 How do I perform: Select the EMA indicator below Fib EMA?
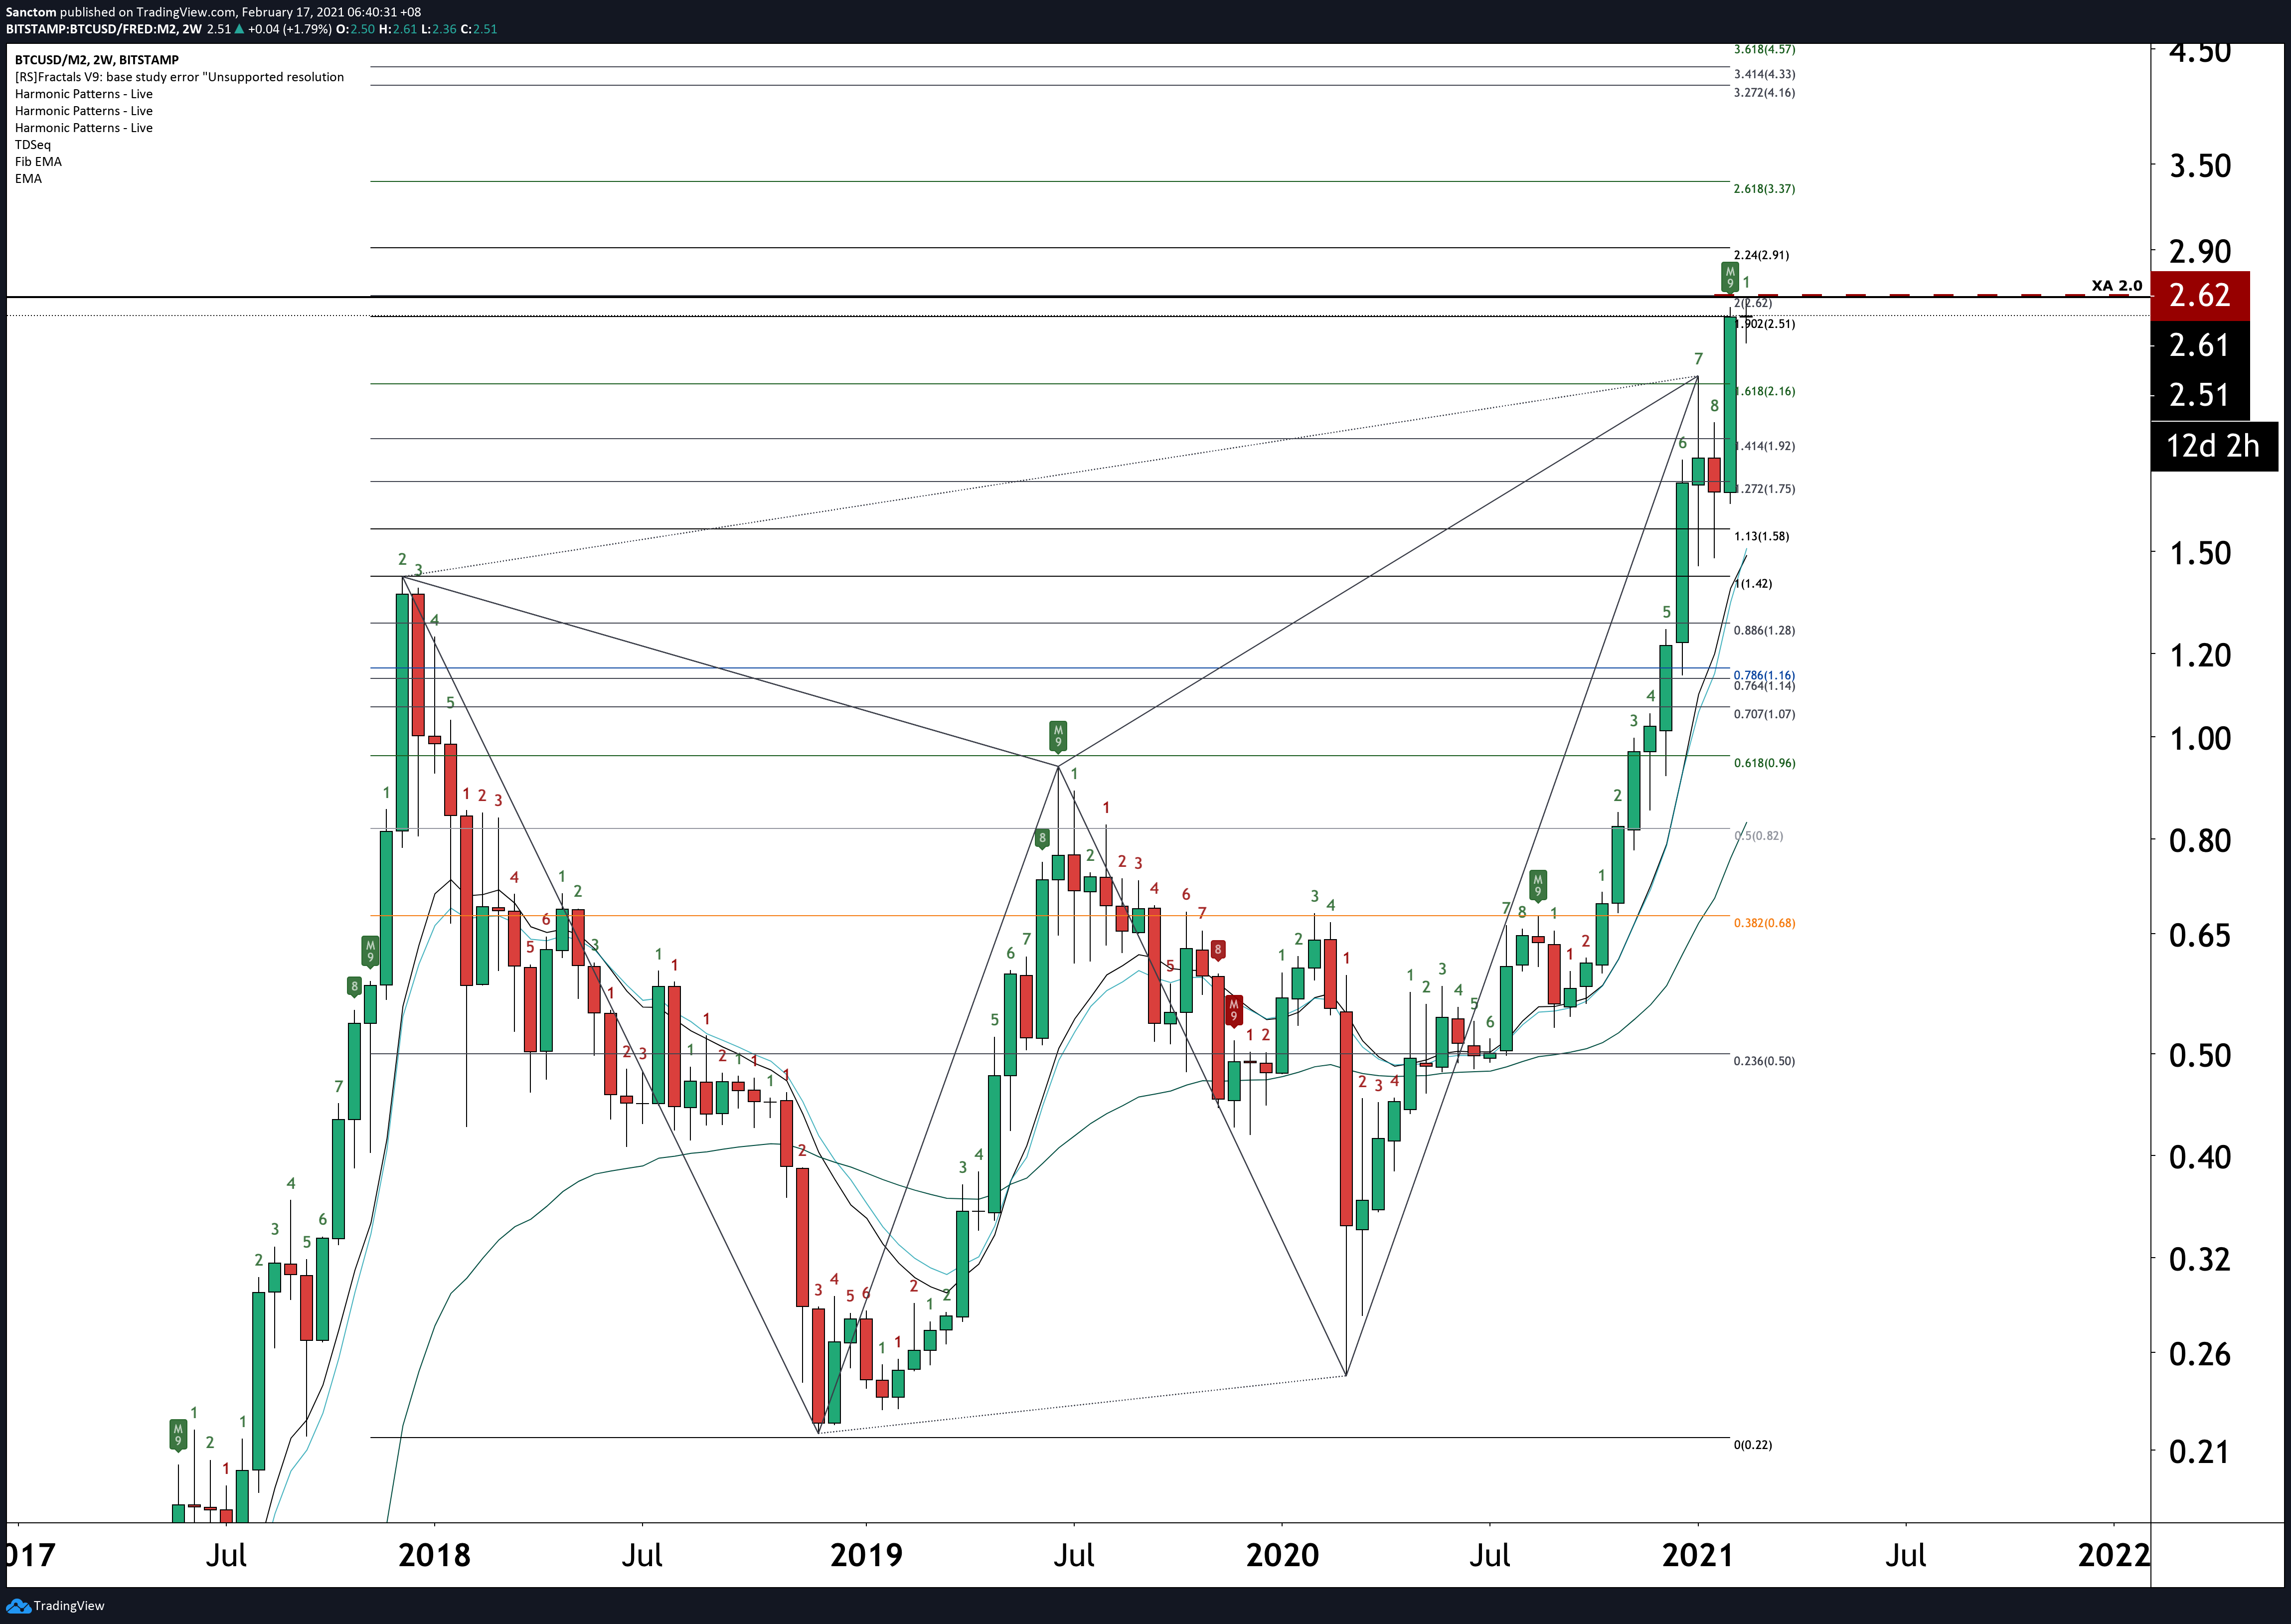[x=28, y=179]
